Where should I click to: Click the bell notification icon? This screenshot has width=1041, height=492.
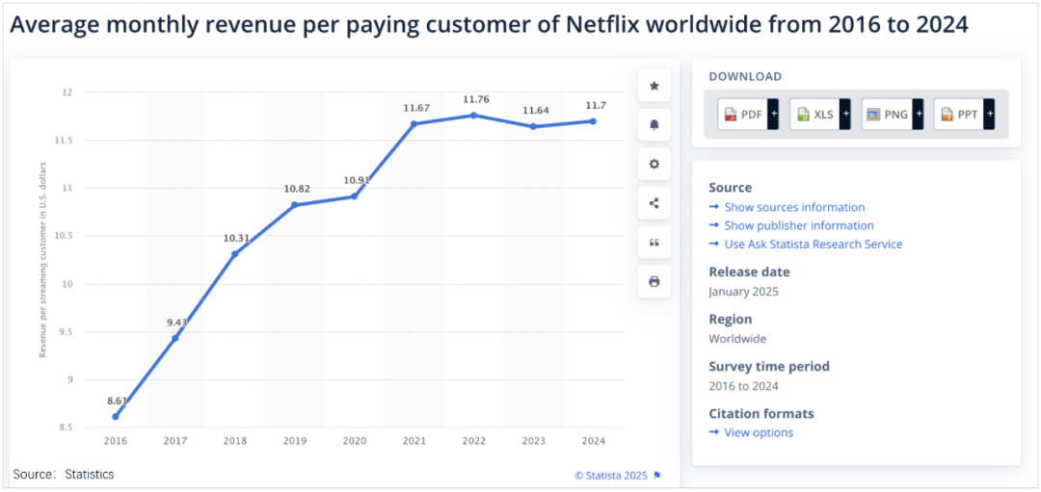tap(654, 125)
